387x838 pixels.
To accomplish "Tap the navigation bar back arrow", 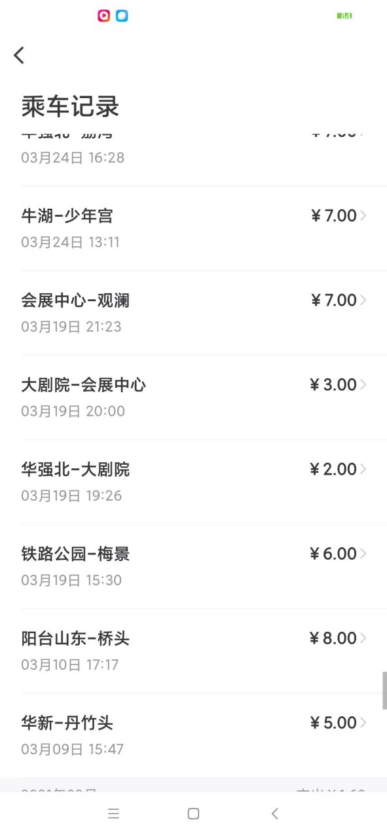I will click(x=274, y=813).
